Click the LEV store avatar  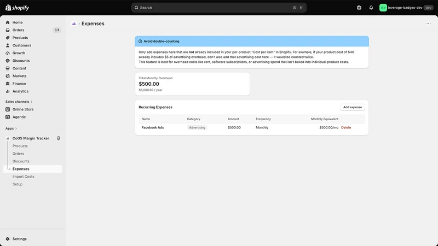pyautogui.click(x=383, y=8)
